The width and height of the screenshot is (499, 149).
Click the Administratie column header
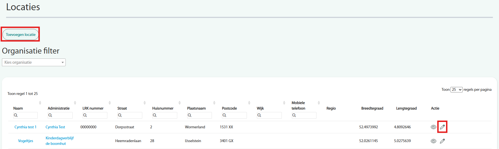pyautogui.click(x=59, y=108)
